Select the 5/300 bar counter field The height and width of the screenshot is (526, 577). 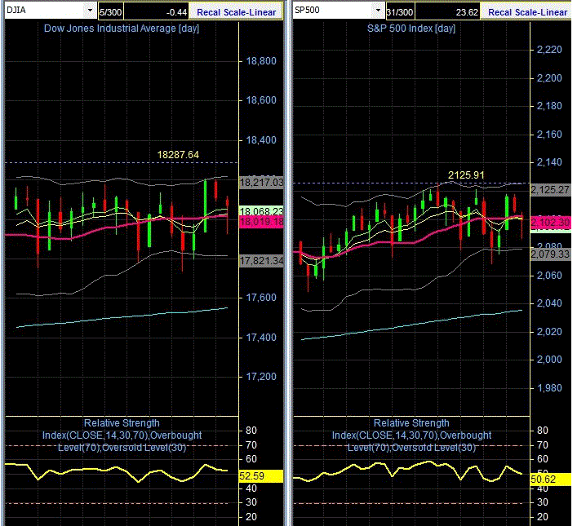(111, 11)
